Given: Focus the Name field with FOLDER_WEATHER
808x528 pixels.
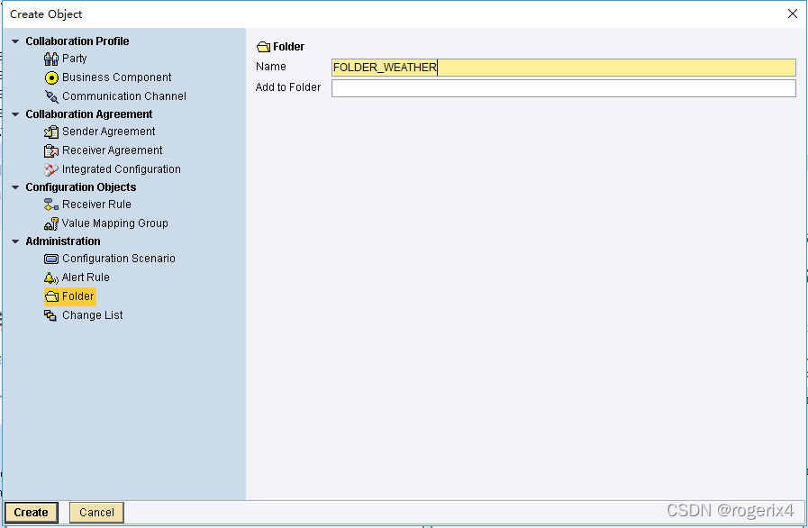Looking at the screenshot, I should tap(564, 68).
